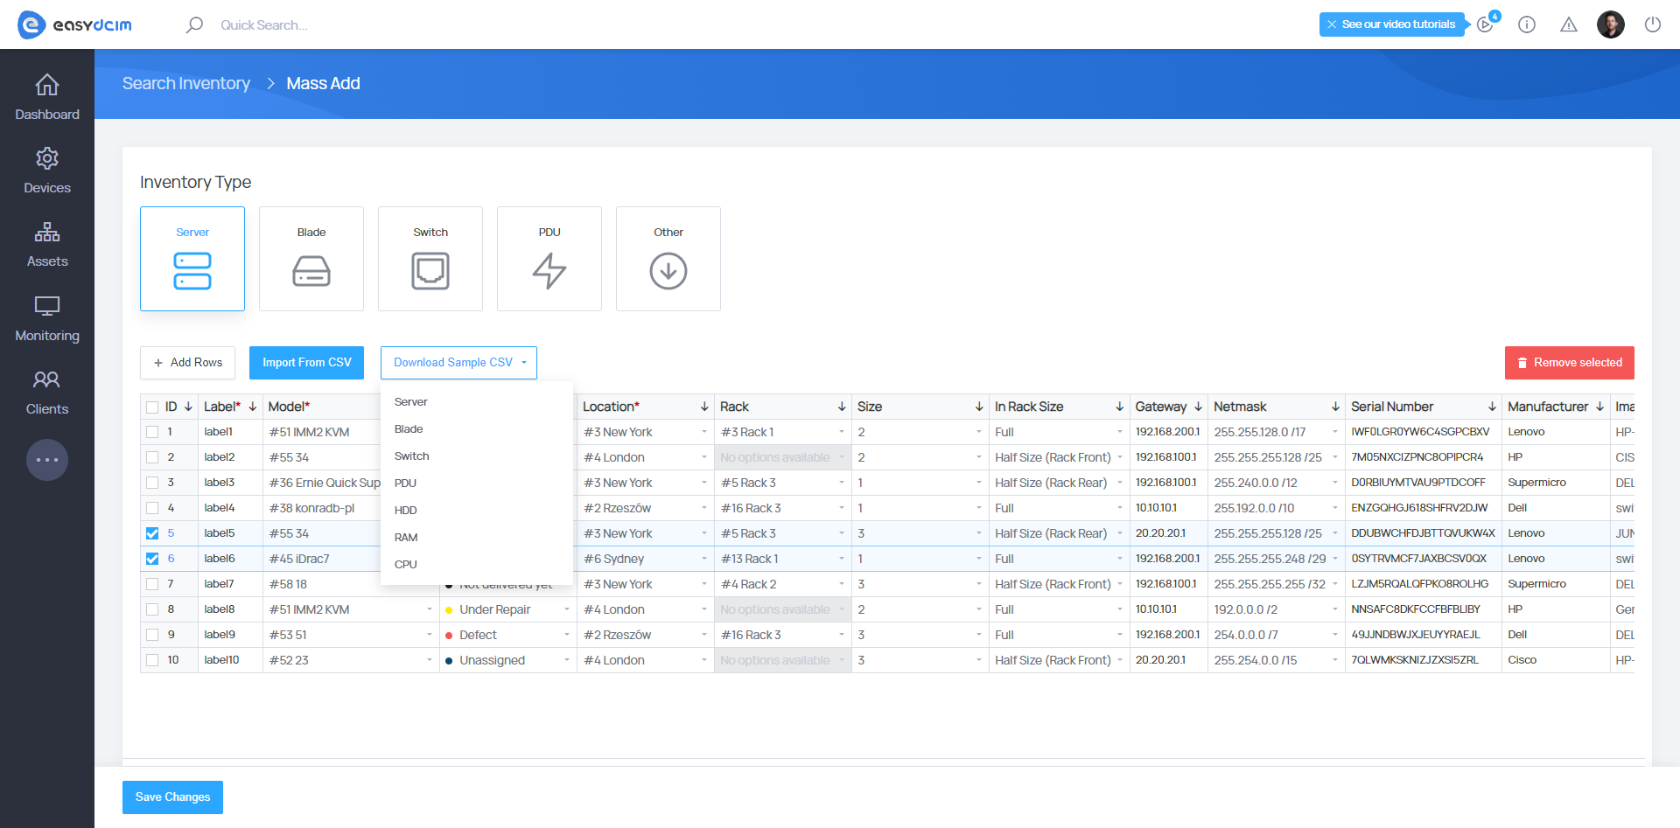Open status dropdown showing Unassigned

click(507, 660)
